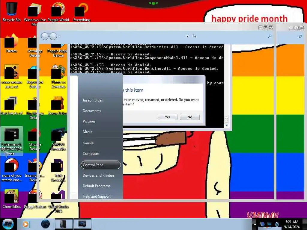Click Yes in the item dialog
The width and height of the screenshot is (307, 230).
click(x=167, y=117)
